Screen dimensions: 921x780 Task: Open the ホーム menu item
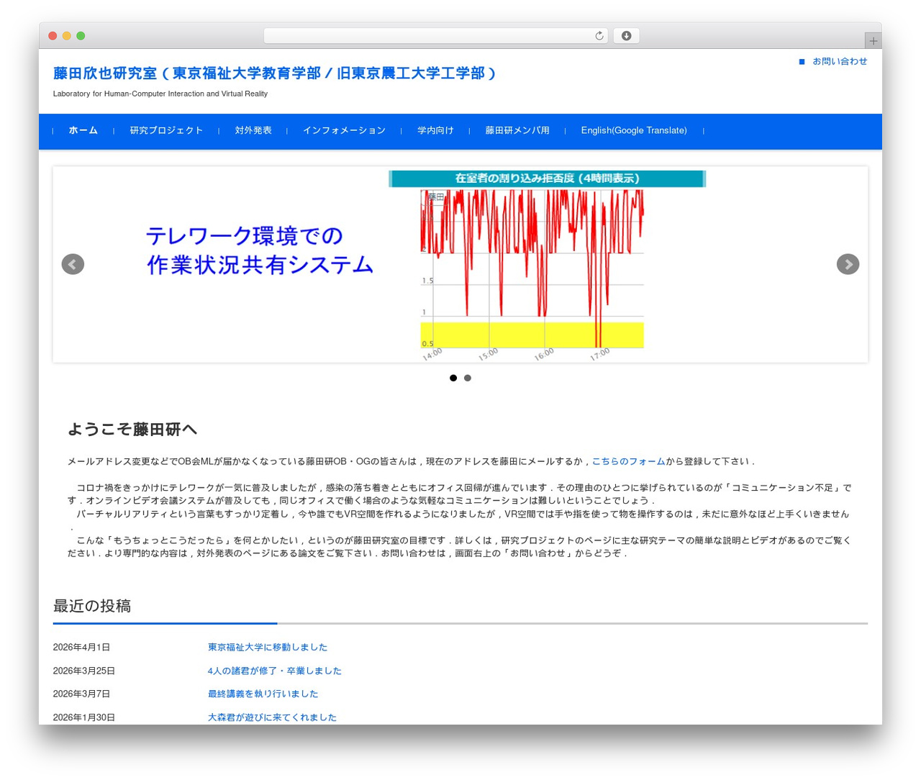click(x=83, y=130)
